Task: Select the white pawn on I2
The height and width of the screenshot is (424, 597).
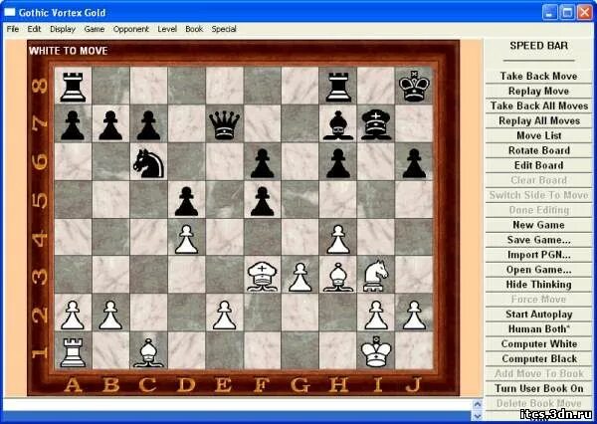Action: pos(376,316)
